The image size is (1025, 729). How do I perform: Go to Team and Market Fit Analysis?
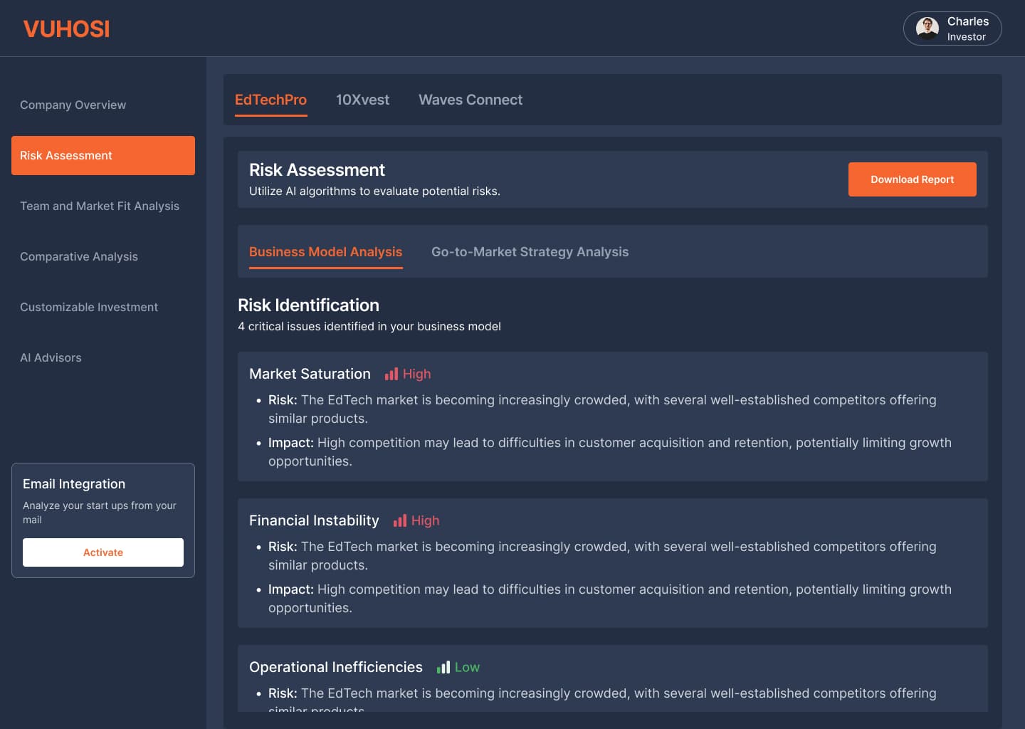tap(100, 206)
